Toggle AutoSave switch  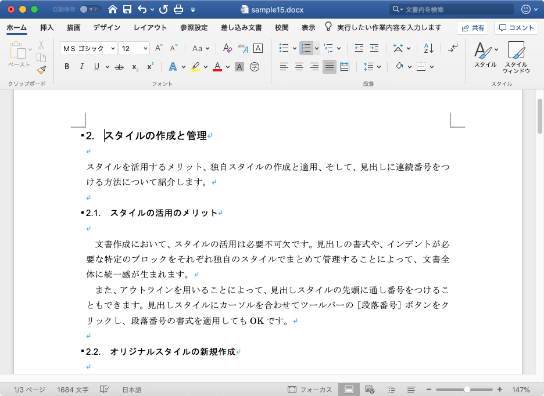click(90, 9)
